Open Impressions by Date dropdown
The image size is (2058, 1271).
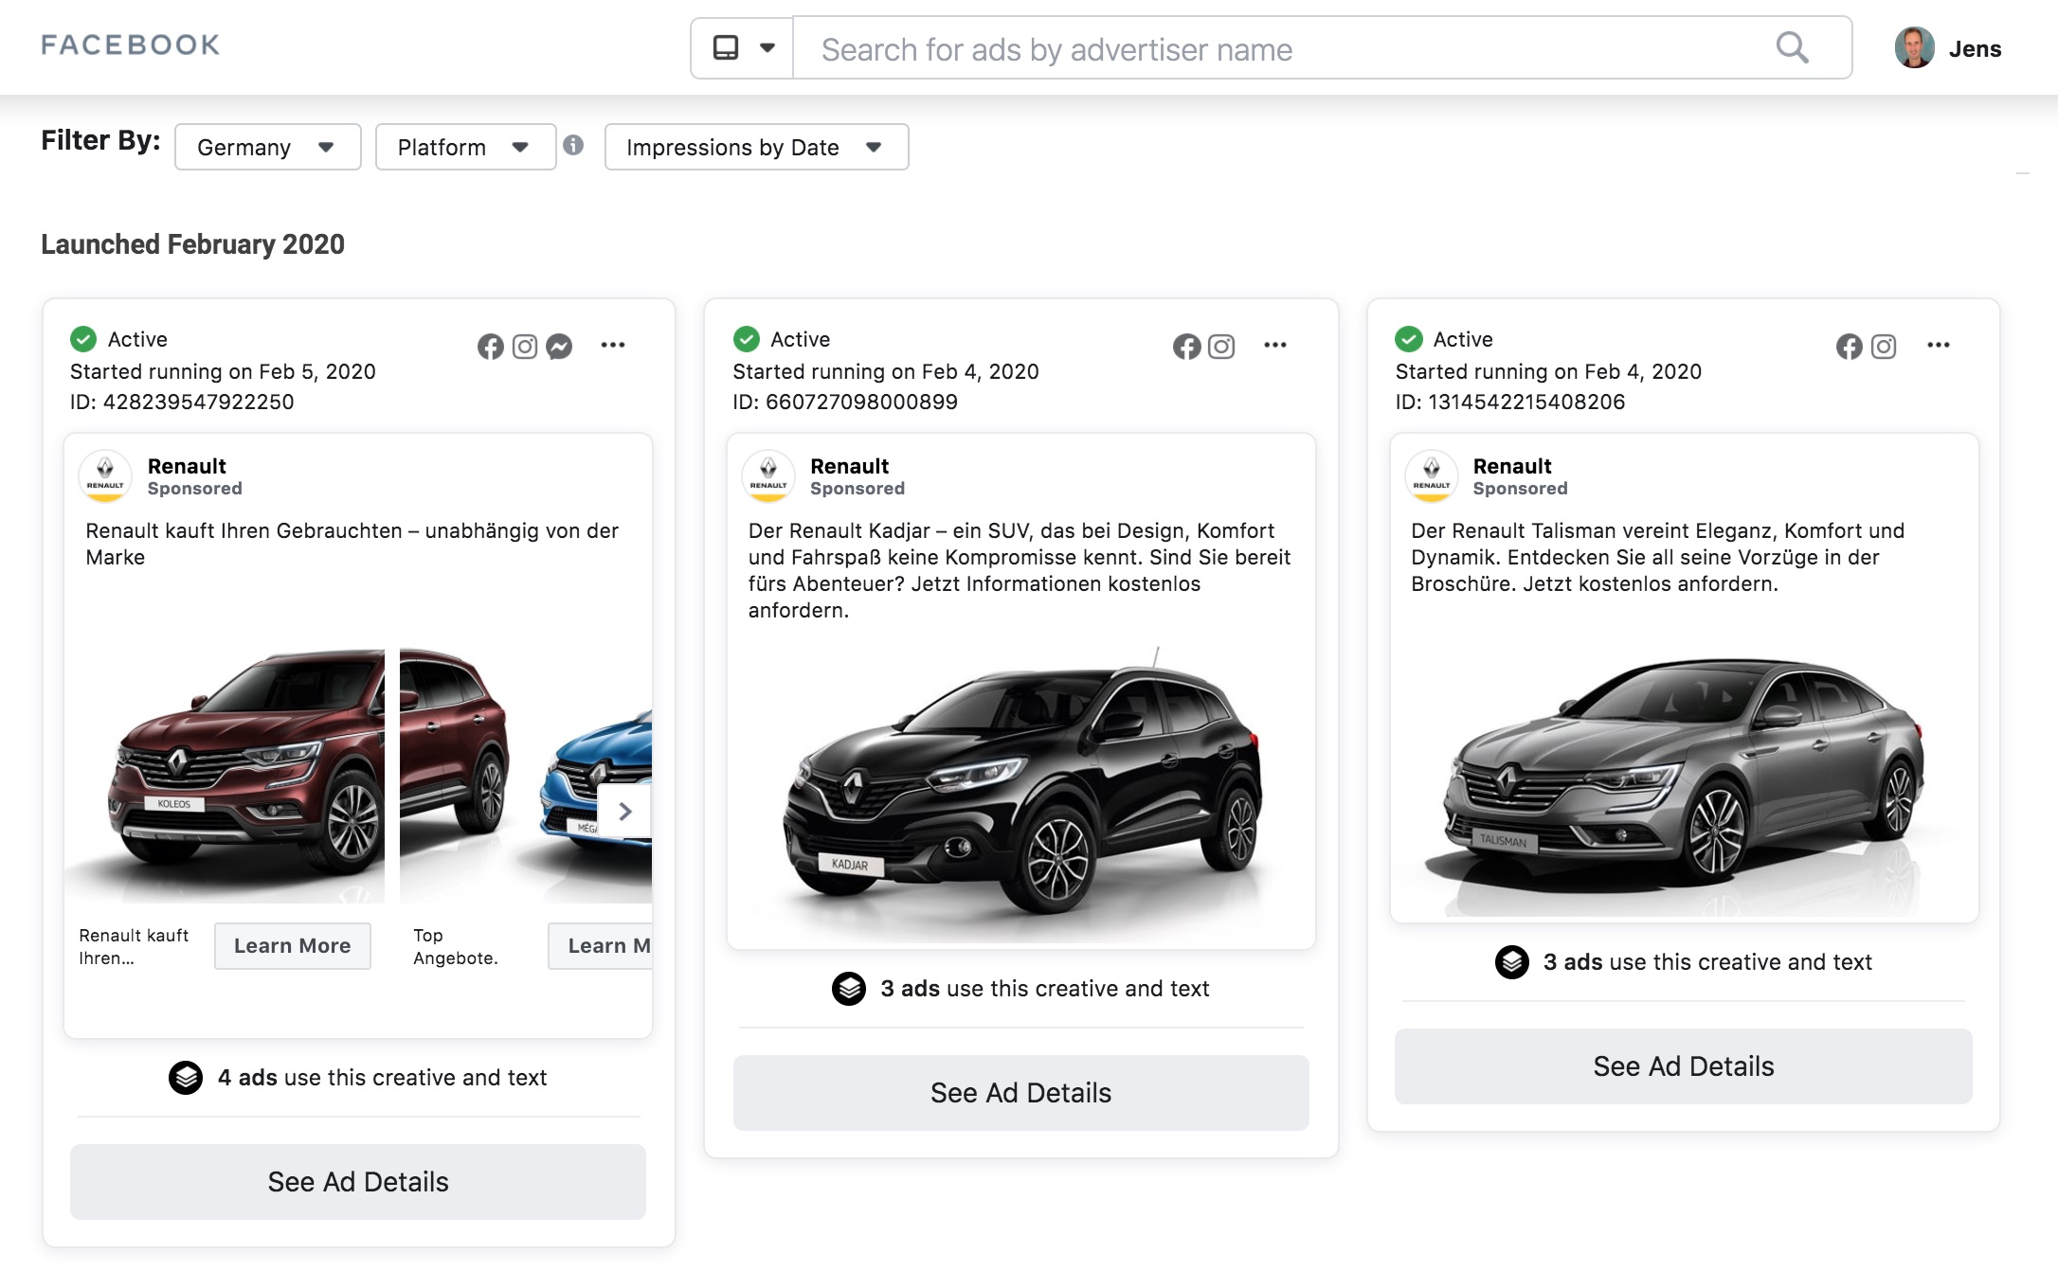pyautogui.click(x=756, y=147)
